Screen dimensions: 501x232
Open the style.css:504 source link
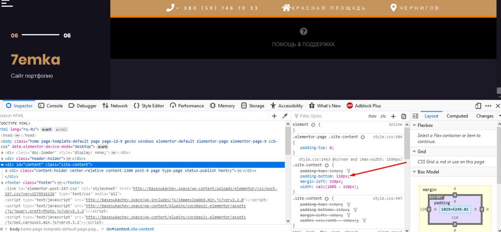[387, 137]
